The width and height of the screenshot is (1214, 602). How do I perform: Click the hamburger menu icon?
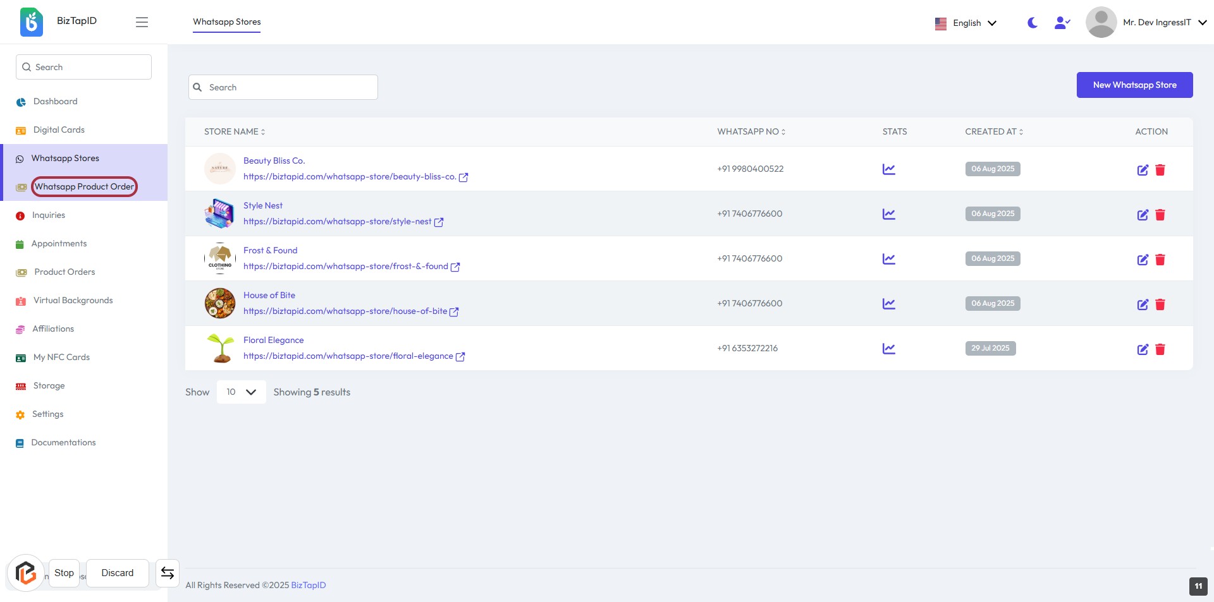142,22
